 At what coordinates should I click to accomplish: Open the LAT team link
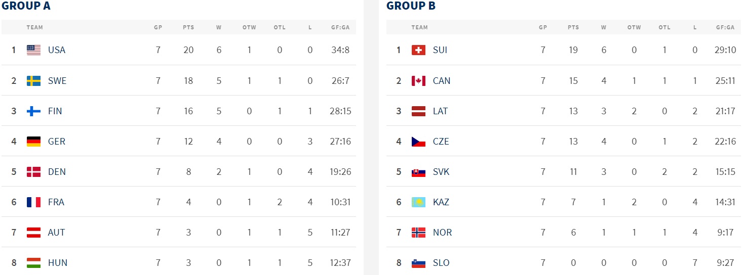(x=440, y=111)
